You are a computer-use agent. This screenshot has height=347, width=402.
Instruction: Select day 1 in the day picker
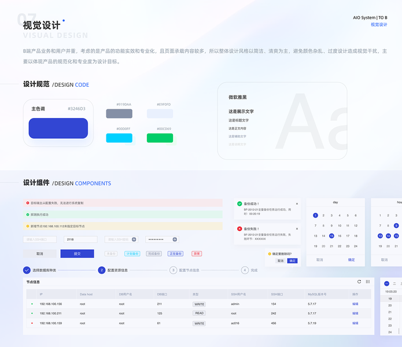click(315, 215)
